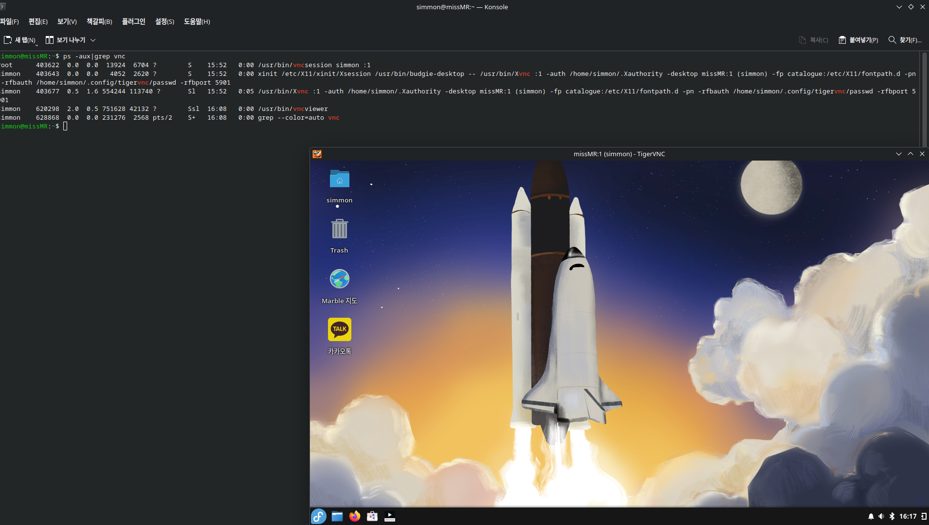Open the 보기(V) menu in Konsole
The image size is (929, 525).
click(67, 21)
